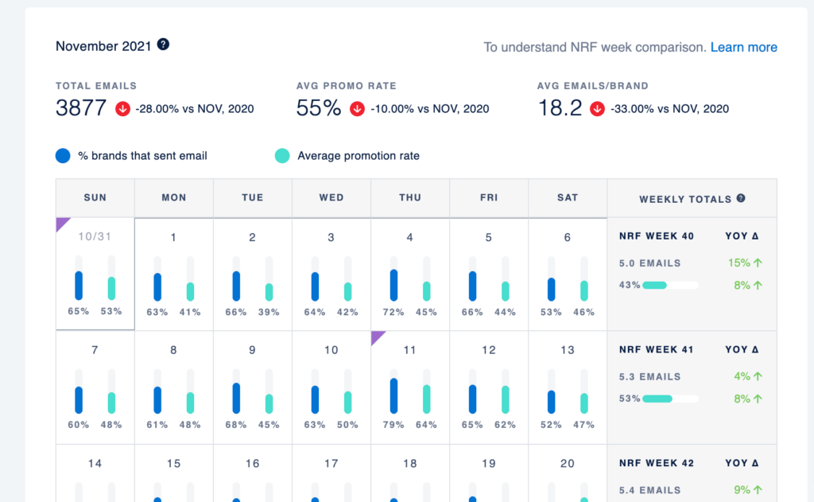Select the SUN column header
The height and width of the screenshot is (502, 814).
(x=95, y=198)
